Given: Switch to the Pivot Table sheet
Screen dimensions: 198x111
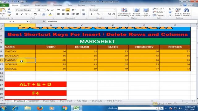Looking at the screenshot, I should [49, 101].
